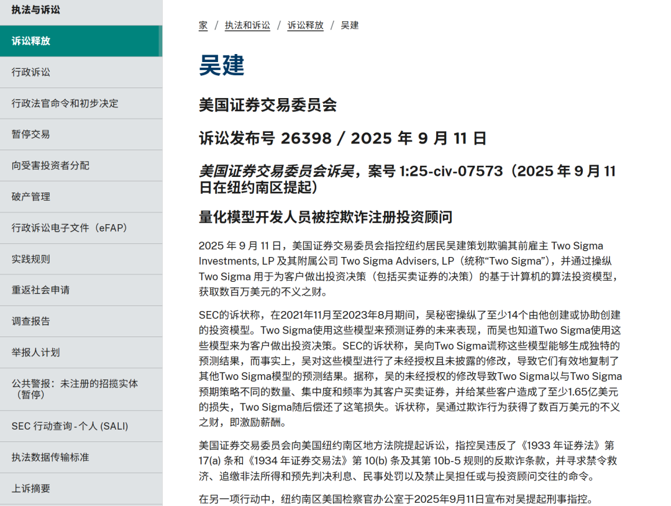Open the 诉讼释放 sidebar item
The width and height of the screenshot is (671, 506).
[x=81, y=41]
